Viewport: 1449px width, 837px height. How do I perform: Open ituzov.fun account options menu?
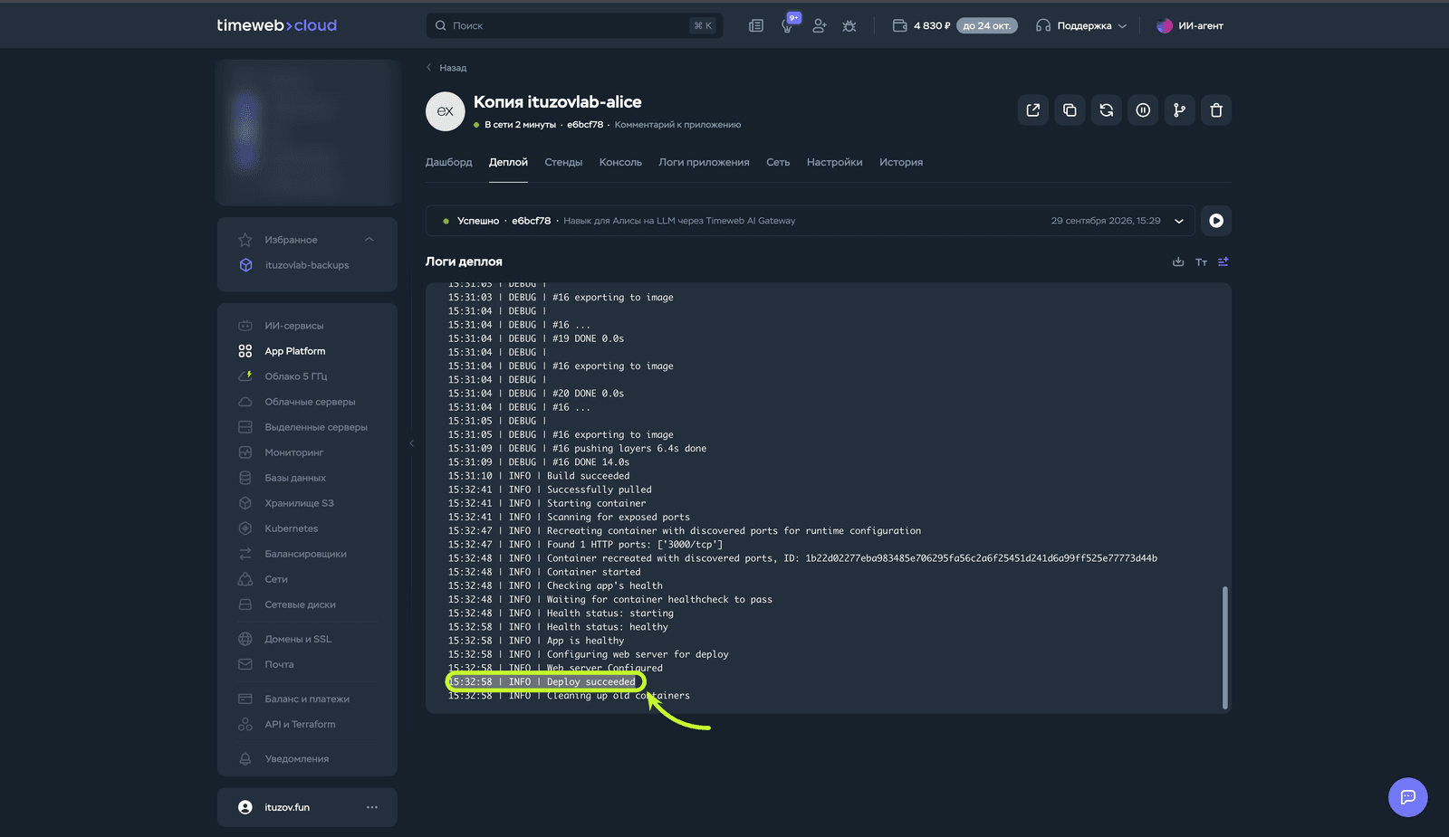point(372,807)
